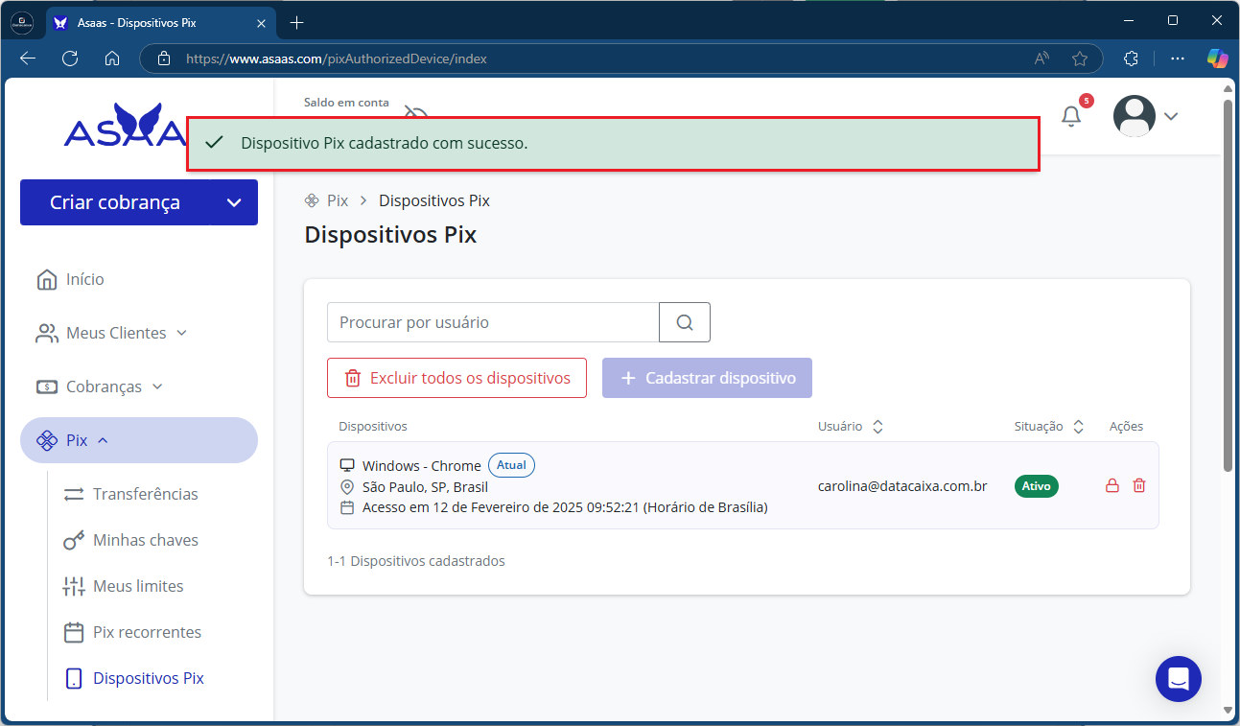Toggle account balance visibility with the eye icon
Viewport: 1240px width, 726px height.
pos(415,112)
